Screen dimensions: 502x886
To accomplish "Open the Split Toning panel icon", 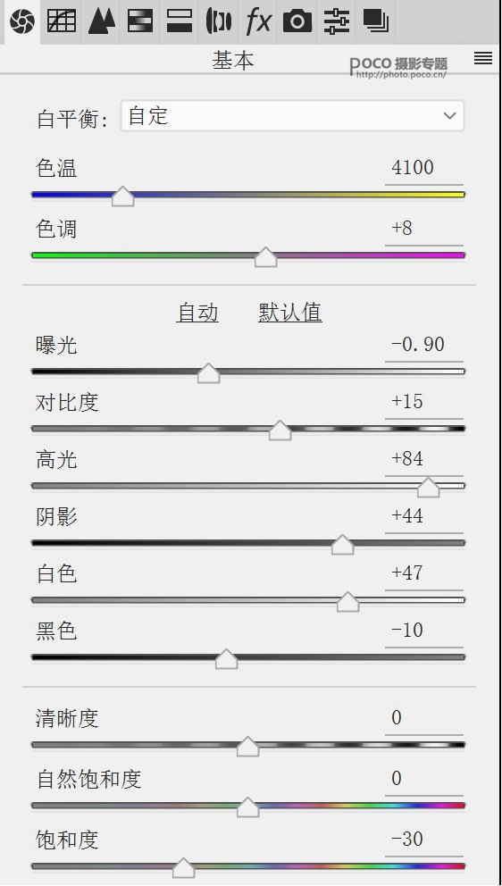I will point(180,21).
